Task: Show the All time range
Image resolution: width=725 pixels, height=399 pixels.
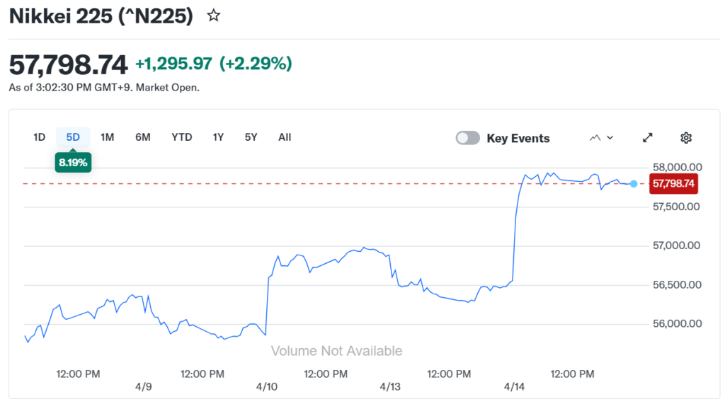Action: [285, 137]
